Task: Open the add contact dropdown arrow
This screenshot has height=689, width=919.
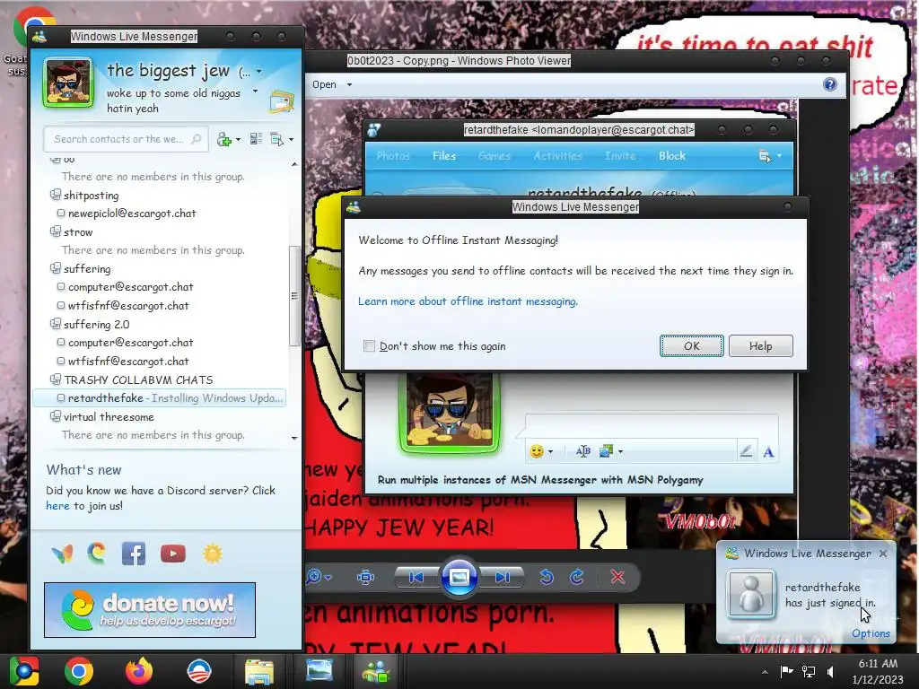Action: [237, 139]
